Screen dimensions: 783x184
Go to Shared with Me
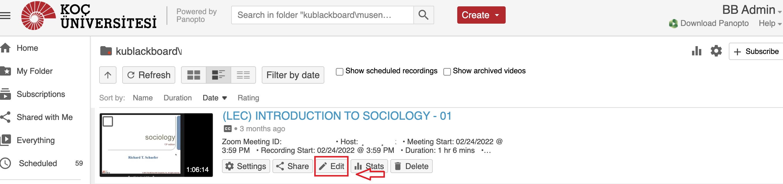point(44,117)
